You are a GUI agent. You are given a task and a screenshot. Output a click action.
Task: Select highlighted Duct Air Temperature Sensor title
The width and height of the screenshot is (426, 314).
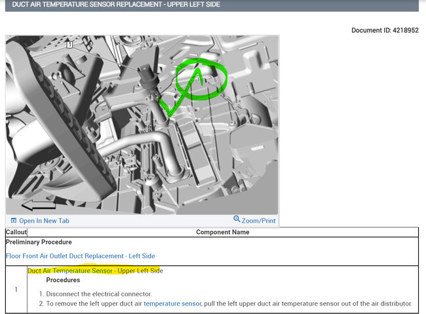tap(96, 271)
